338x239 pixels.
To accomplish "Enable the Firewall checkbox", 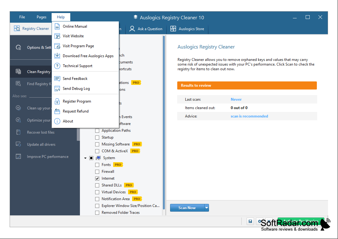I will [x=97, y=172].
